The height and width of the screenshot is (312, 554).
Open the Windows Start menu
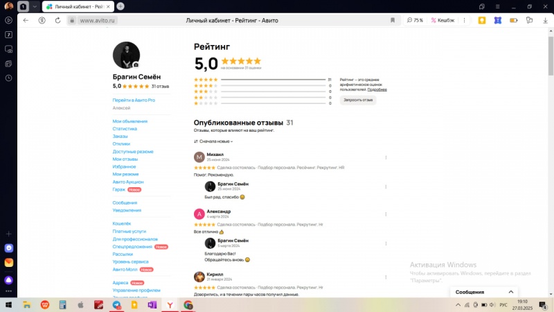click(8, 305)
